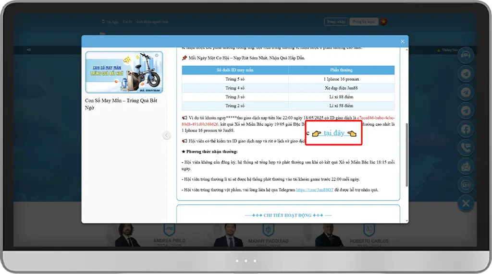Click the scrollbar down arrow
Viewport: 492px width, 274px height.
(x=406, y=221)
